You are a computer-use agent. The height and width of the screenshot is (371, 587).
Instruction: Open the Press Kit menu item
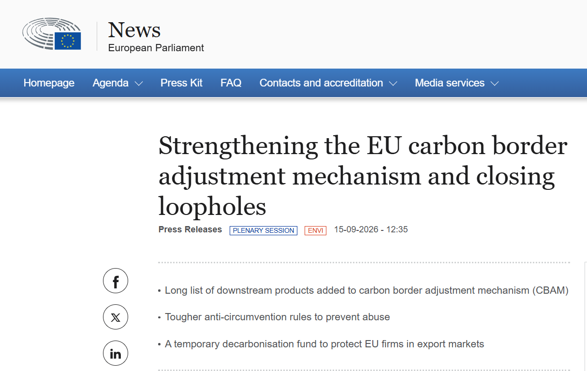click(181, 83)
